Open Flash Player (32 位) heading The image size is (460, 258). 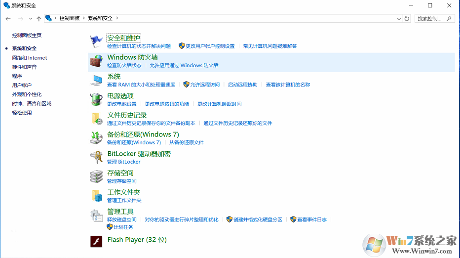[x=137, y=240]
